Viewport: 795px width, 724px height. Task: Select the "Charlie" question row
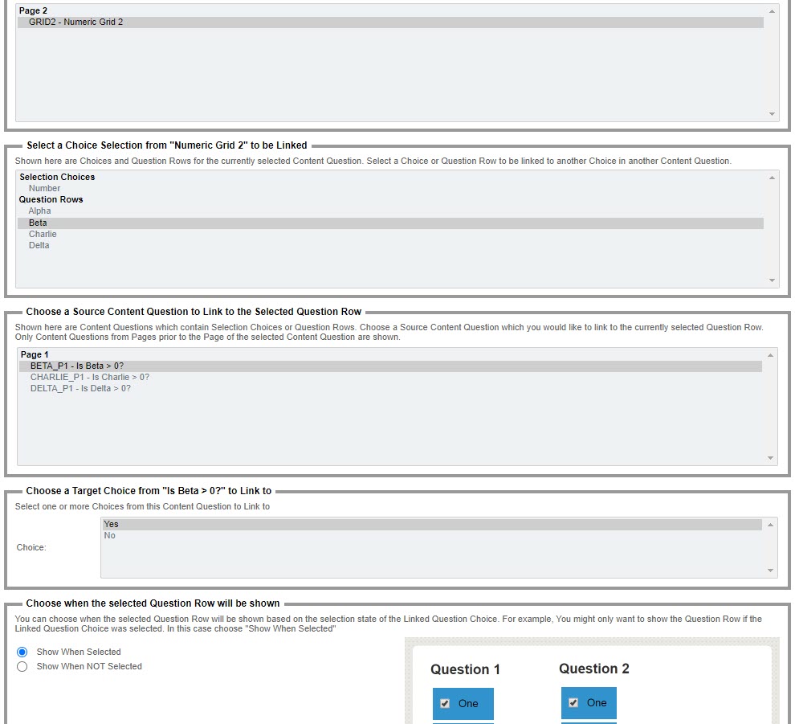42,234
